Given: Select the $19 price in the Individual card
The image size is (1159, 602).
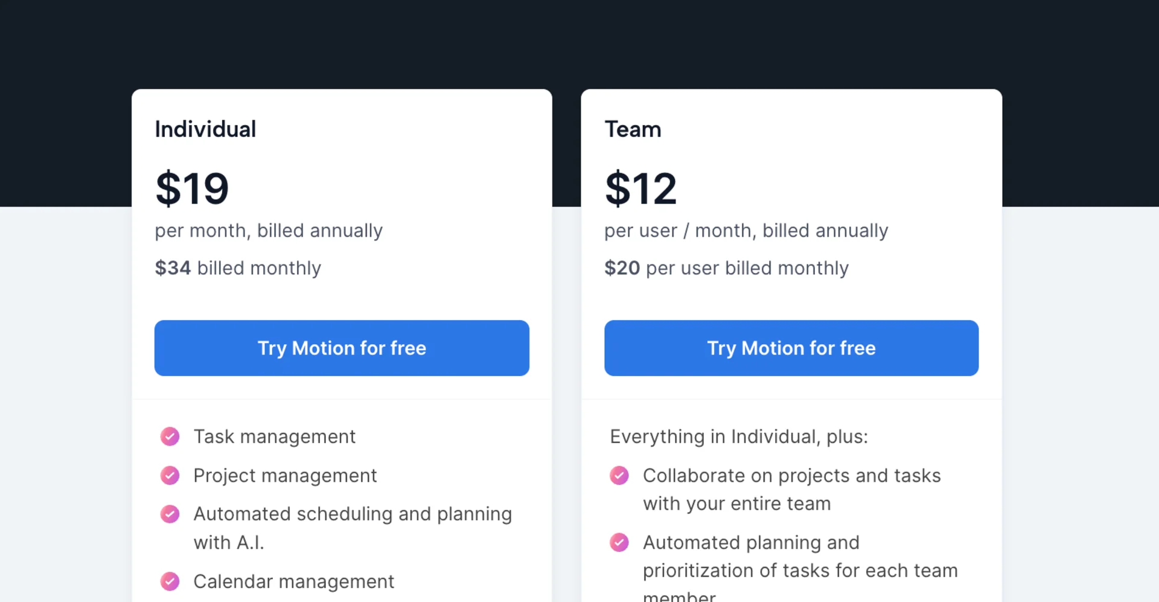Looking at the screenshot, I should coord(192,188).
